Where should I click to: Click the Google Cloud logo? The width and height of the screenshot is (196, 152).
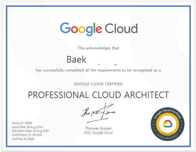pos(99,29)
